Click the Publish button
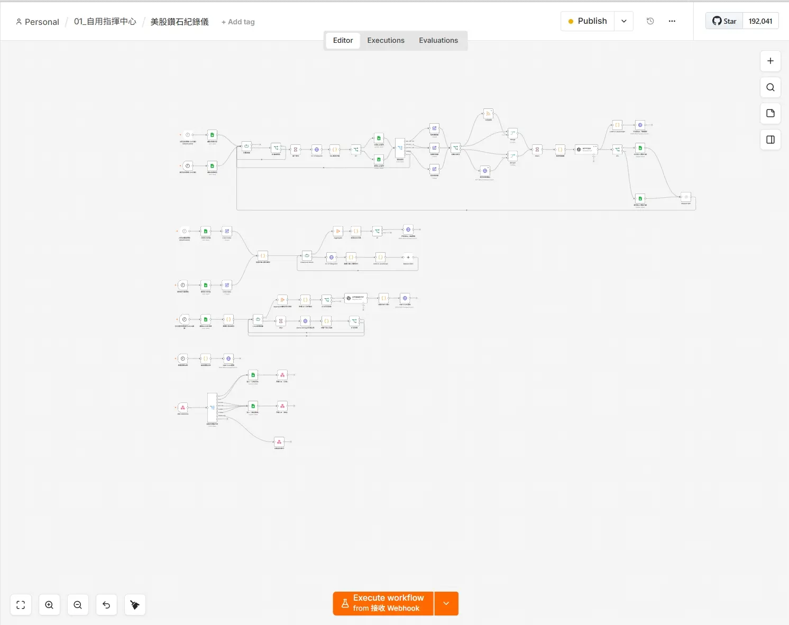 [x=588, y=21]
